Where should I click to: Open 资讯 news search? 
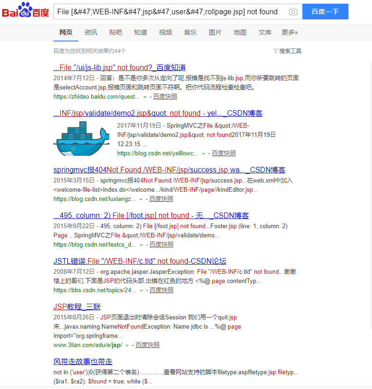(x=91, y=33)
